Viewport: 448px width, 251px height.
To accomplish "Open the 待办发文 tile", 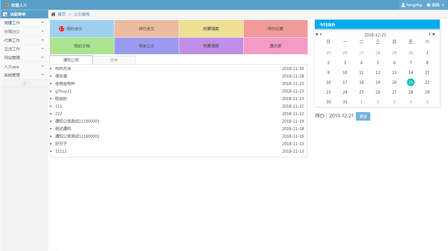I will point(146,29).
